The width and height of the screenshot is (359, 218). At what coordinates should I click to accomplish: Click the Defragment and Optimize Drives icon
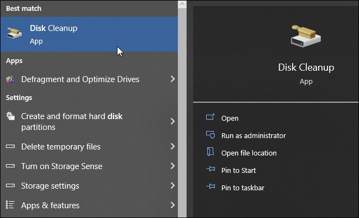10,79
